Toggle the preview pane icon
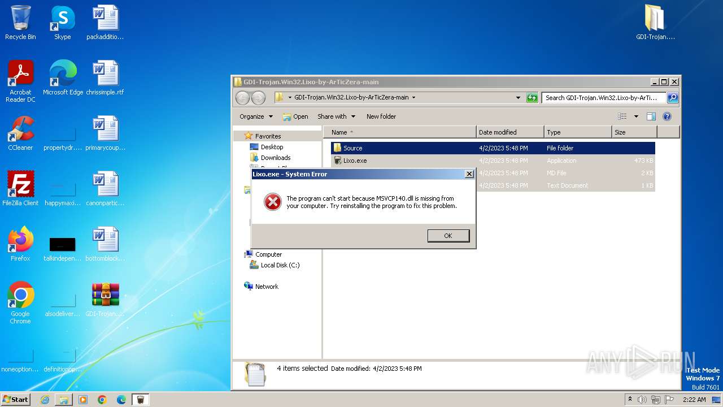The height and width of the screenshot is (407, 723). pos(651,116)
